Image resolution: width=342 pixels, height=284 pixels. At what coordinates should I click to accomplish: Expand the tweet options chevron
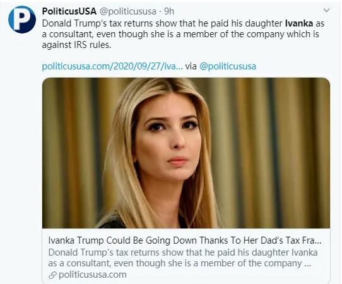click(326, 10)
